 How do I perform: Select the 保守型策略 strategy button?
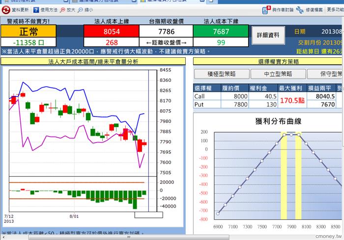point(325,74)
